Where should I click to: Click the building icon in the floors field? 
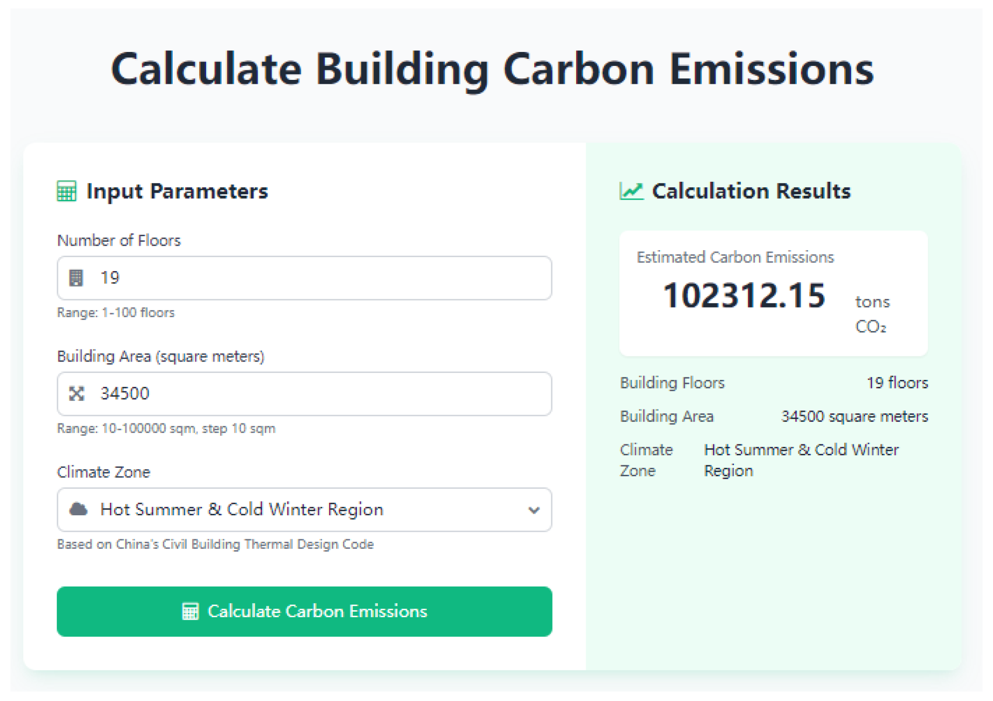76,278
